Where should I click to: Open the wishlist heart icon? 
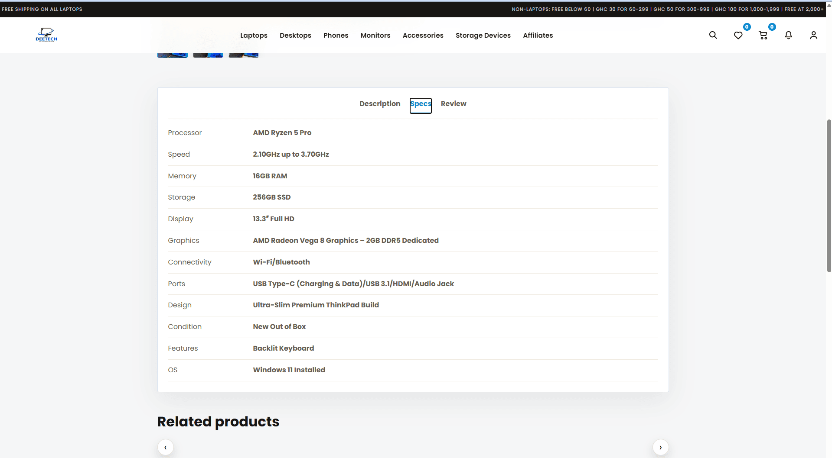point(738,35)
